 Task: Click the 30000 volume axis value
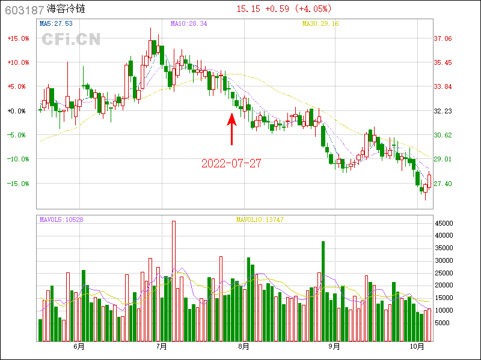point(444,260)
